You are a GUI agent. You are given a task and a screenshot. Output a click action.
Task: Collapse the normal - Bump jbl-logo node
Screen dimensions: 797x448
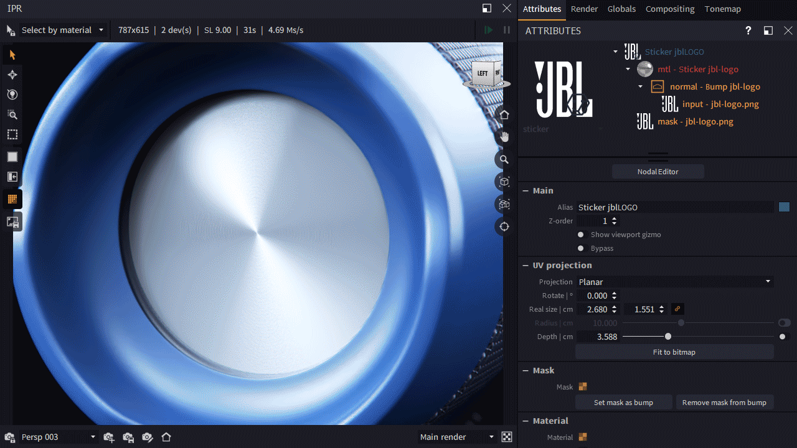tap(640, 86)
